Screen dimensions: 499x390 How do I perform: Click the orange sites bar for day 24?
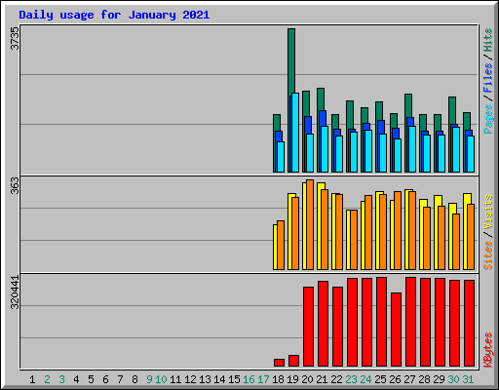368,232
